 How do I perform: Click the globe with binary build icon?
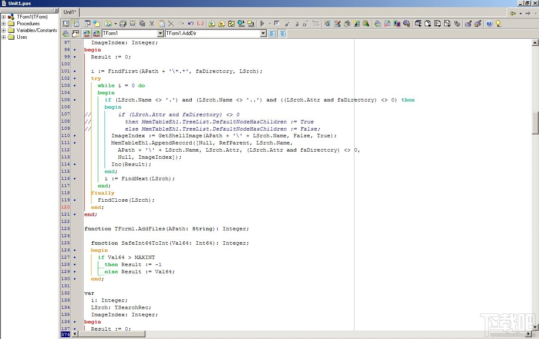coord(241,24)
